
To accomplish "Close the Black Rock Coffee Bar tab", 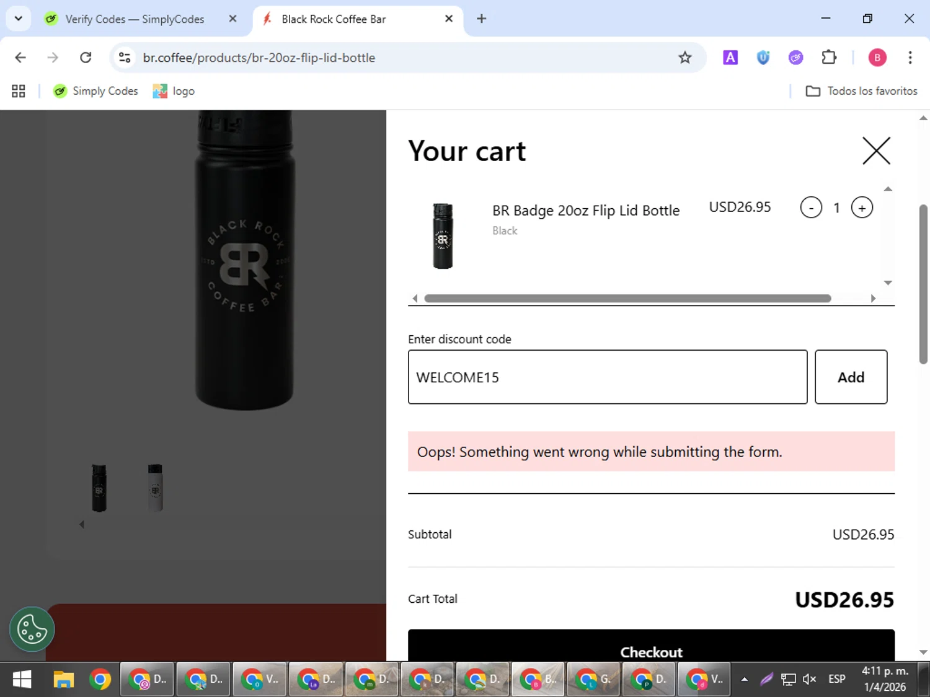I will pyautogui.click(x=449, y=19).
